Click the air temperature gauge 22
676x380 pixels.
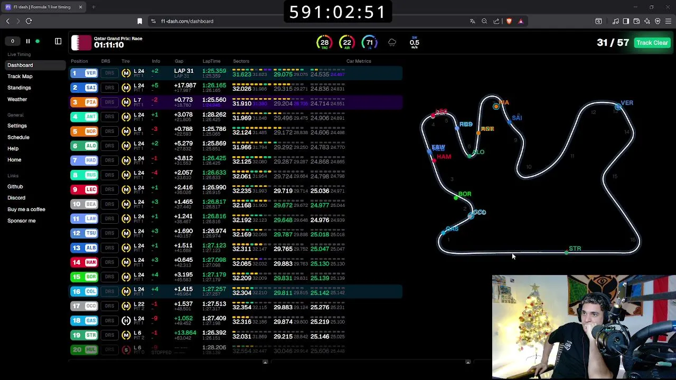(x=347, y=43)
